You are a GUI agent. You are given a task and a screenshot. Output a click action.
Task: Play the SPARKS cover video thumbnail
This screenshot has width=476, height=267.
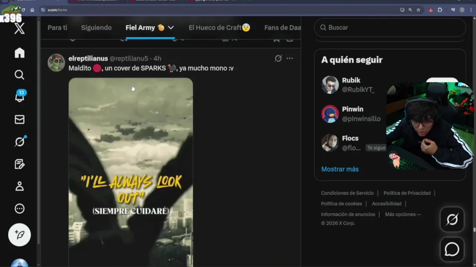tap(131, 172)
